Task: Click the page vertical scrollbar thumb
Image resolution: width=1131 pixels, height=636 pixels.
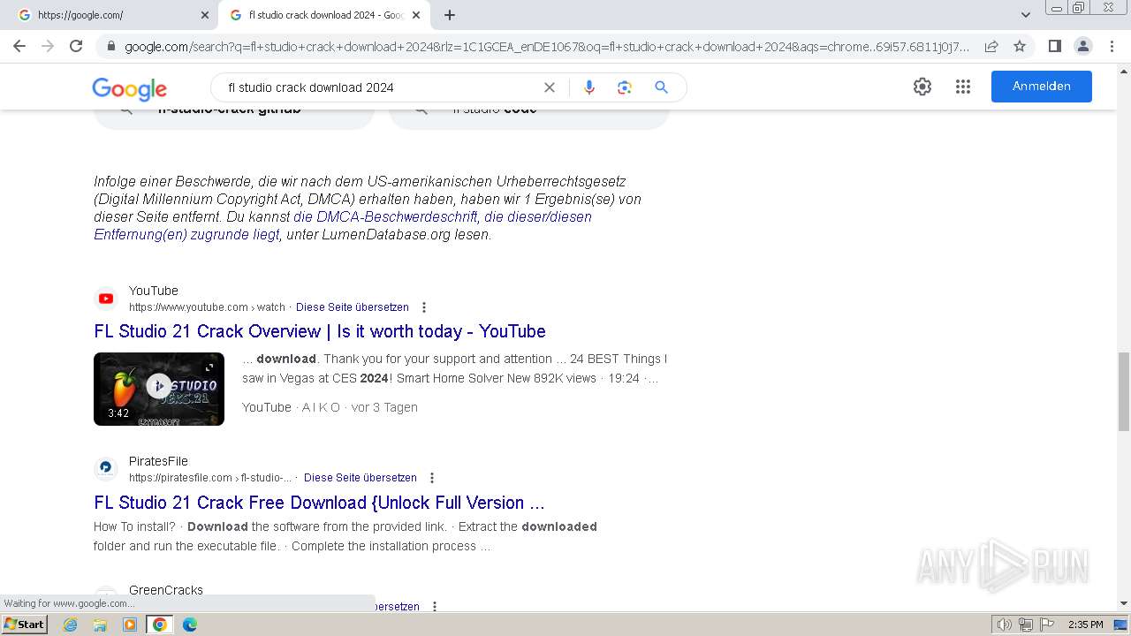Action: tap(1124, 391)
